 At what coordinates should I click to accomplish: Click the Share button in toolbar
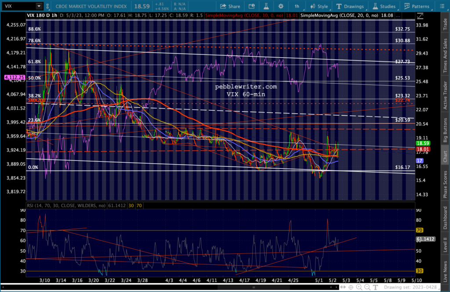[x=230, y=6]
